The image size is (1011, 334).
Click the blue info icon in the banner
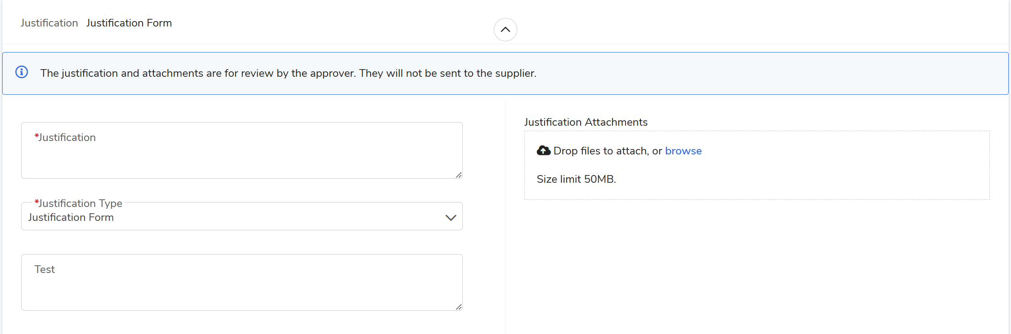pos(22,72)
